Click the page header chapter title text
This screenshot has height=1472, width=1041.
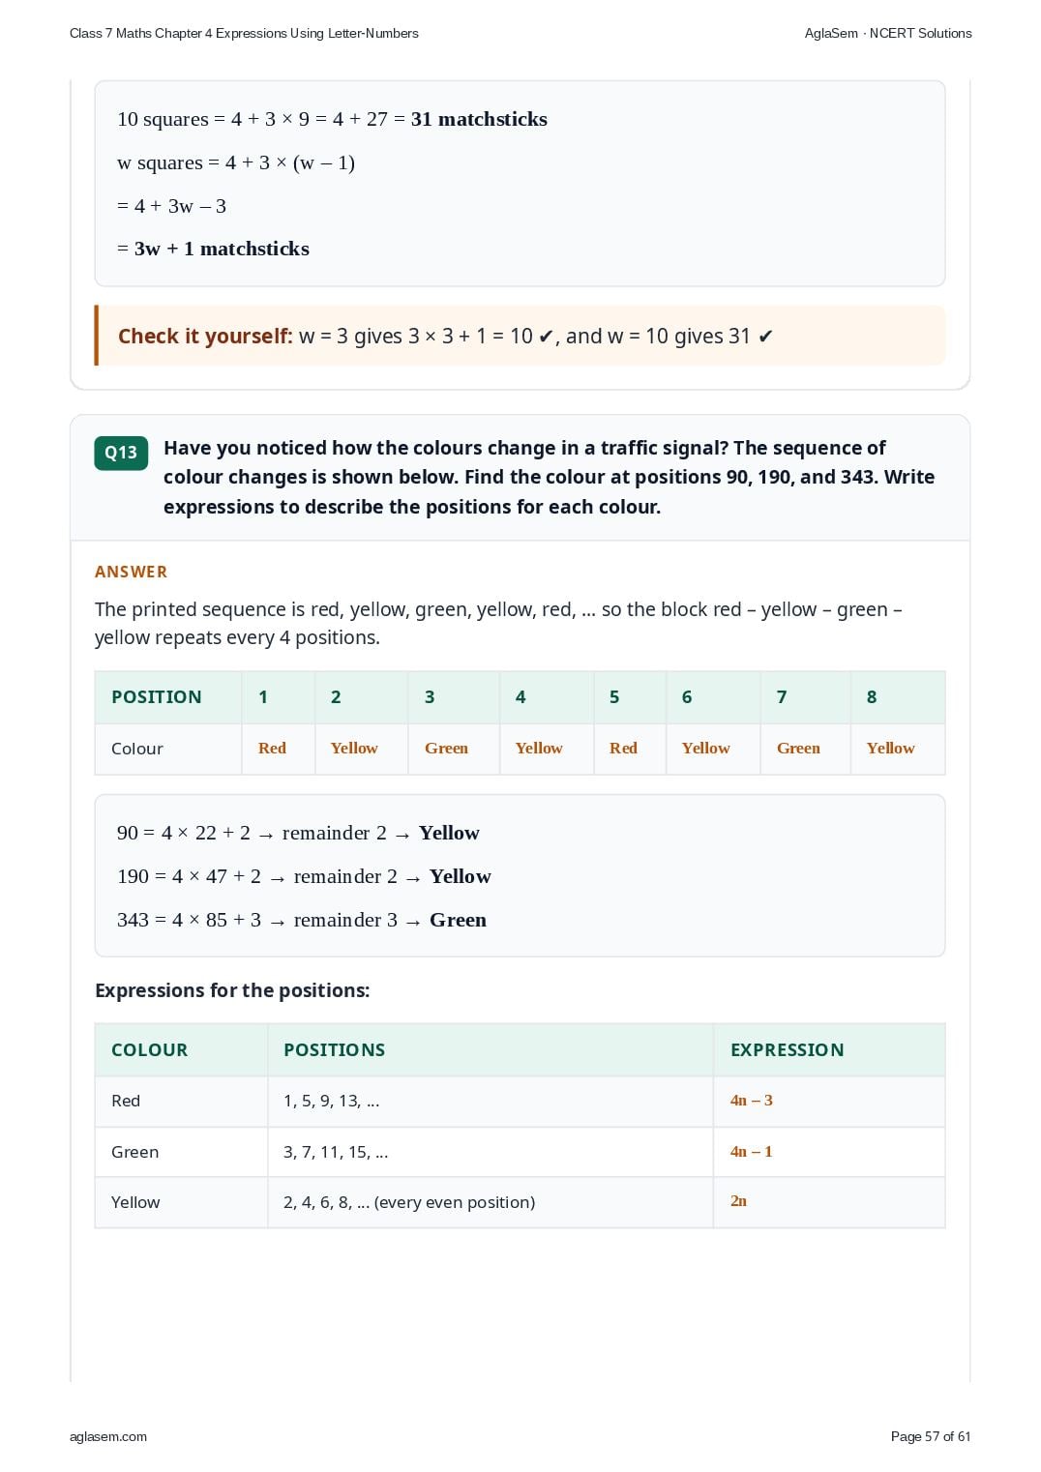pyautogui.click(x=244, y=33)
